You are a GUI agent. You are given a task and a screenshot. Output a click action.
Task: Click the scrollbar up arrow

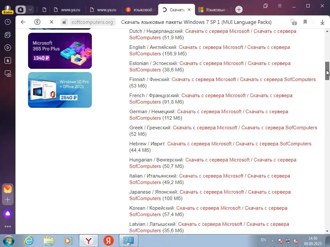(327, 31)
